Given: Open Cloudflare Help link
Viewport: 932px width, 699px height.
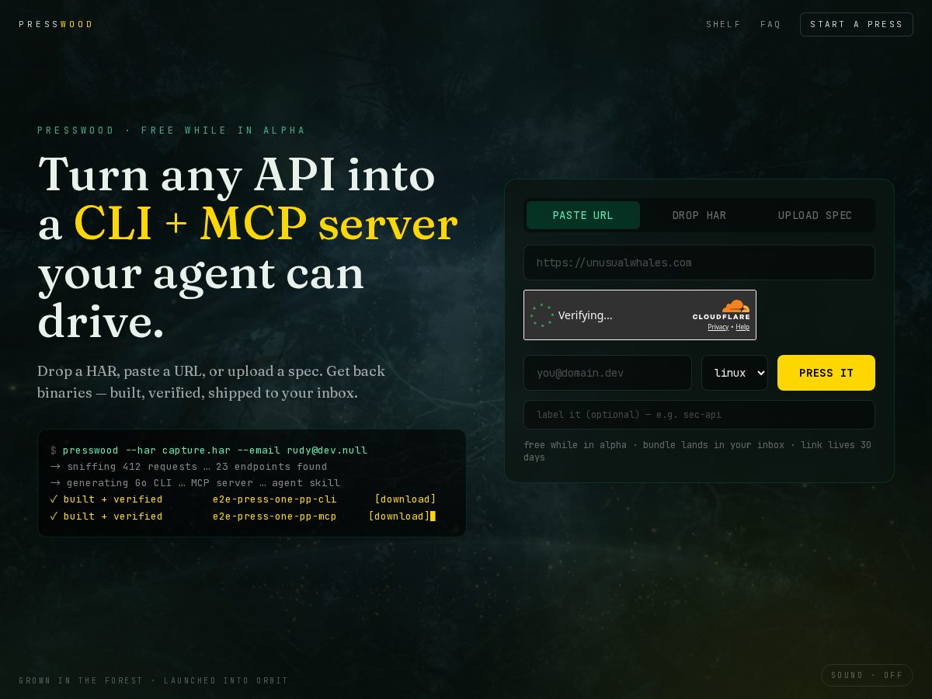Looking at the screenshot, I should click(742, 327).
